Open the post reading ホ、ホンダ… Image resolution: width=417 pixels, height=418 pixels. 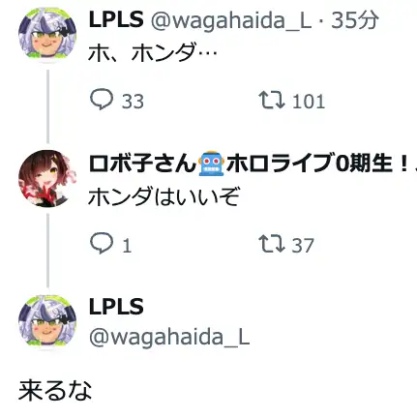[x=153, y=52]
